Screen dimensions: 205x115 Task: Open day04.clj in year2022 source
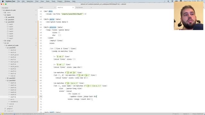pyautogui.click(x=13, y=90)
